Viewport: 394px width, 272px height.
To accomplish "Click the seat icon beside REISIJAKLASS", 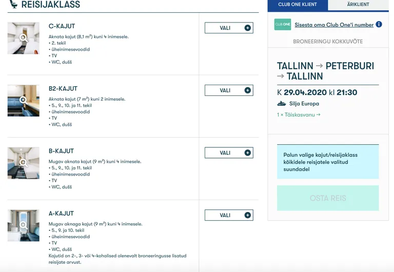I will 13,4.
